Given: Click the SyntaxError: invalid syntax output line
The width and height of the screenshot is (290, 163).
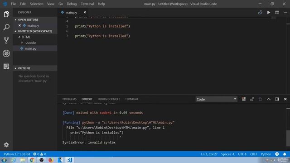Looking at the screenshot, I should [x=89, y=143].
